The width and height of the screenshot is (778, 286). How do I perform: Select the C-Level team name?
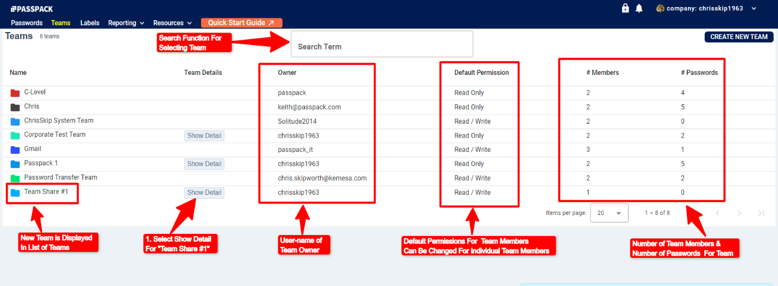click(x=35, y=92)
